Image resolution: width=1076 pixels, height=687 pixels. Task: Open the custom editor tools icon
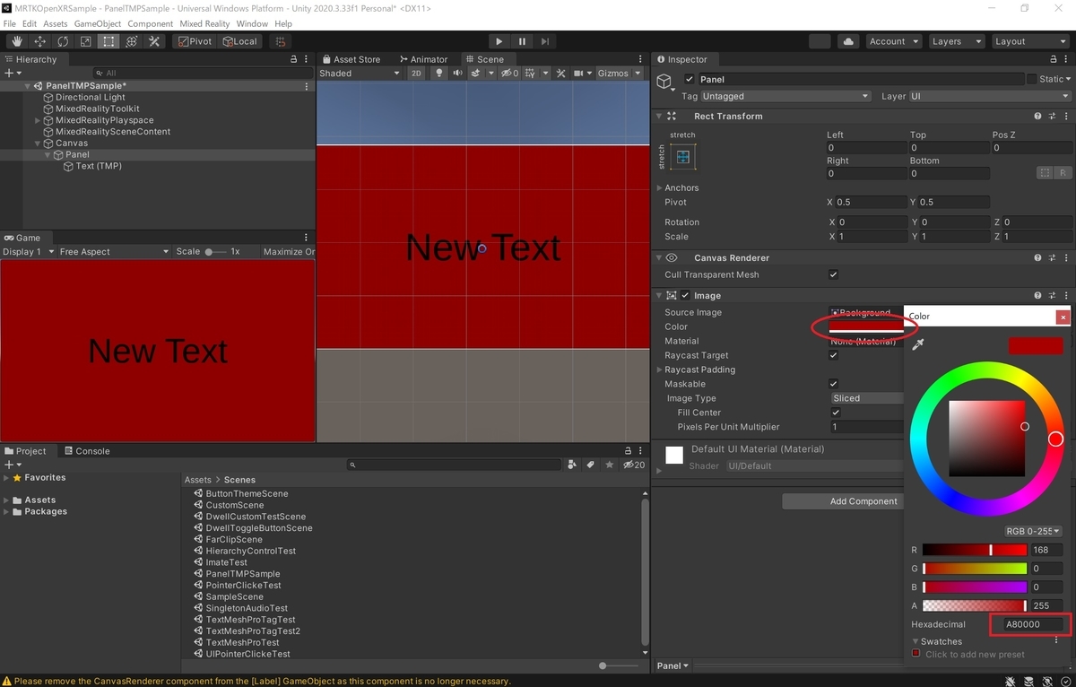pos(154,41)
